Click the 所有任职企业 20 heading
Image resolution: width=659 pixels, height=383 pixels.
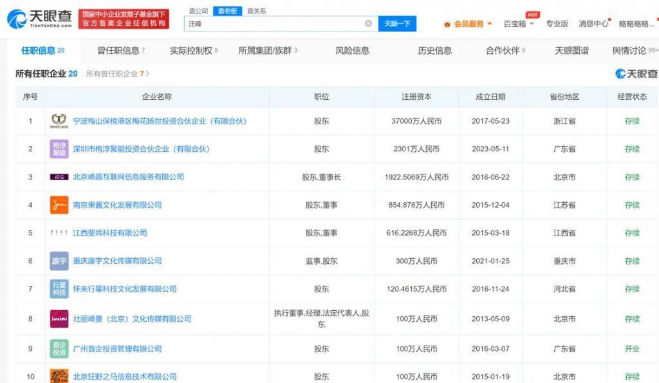point(46,73)
